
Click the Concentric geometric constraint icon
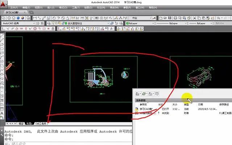click(35, 29)
